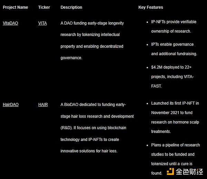Click the VitaDAO longevity research description text
Screen dimensions: 207x179
(92, 41)
